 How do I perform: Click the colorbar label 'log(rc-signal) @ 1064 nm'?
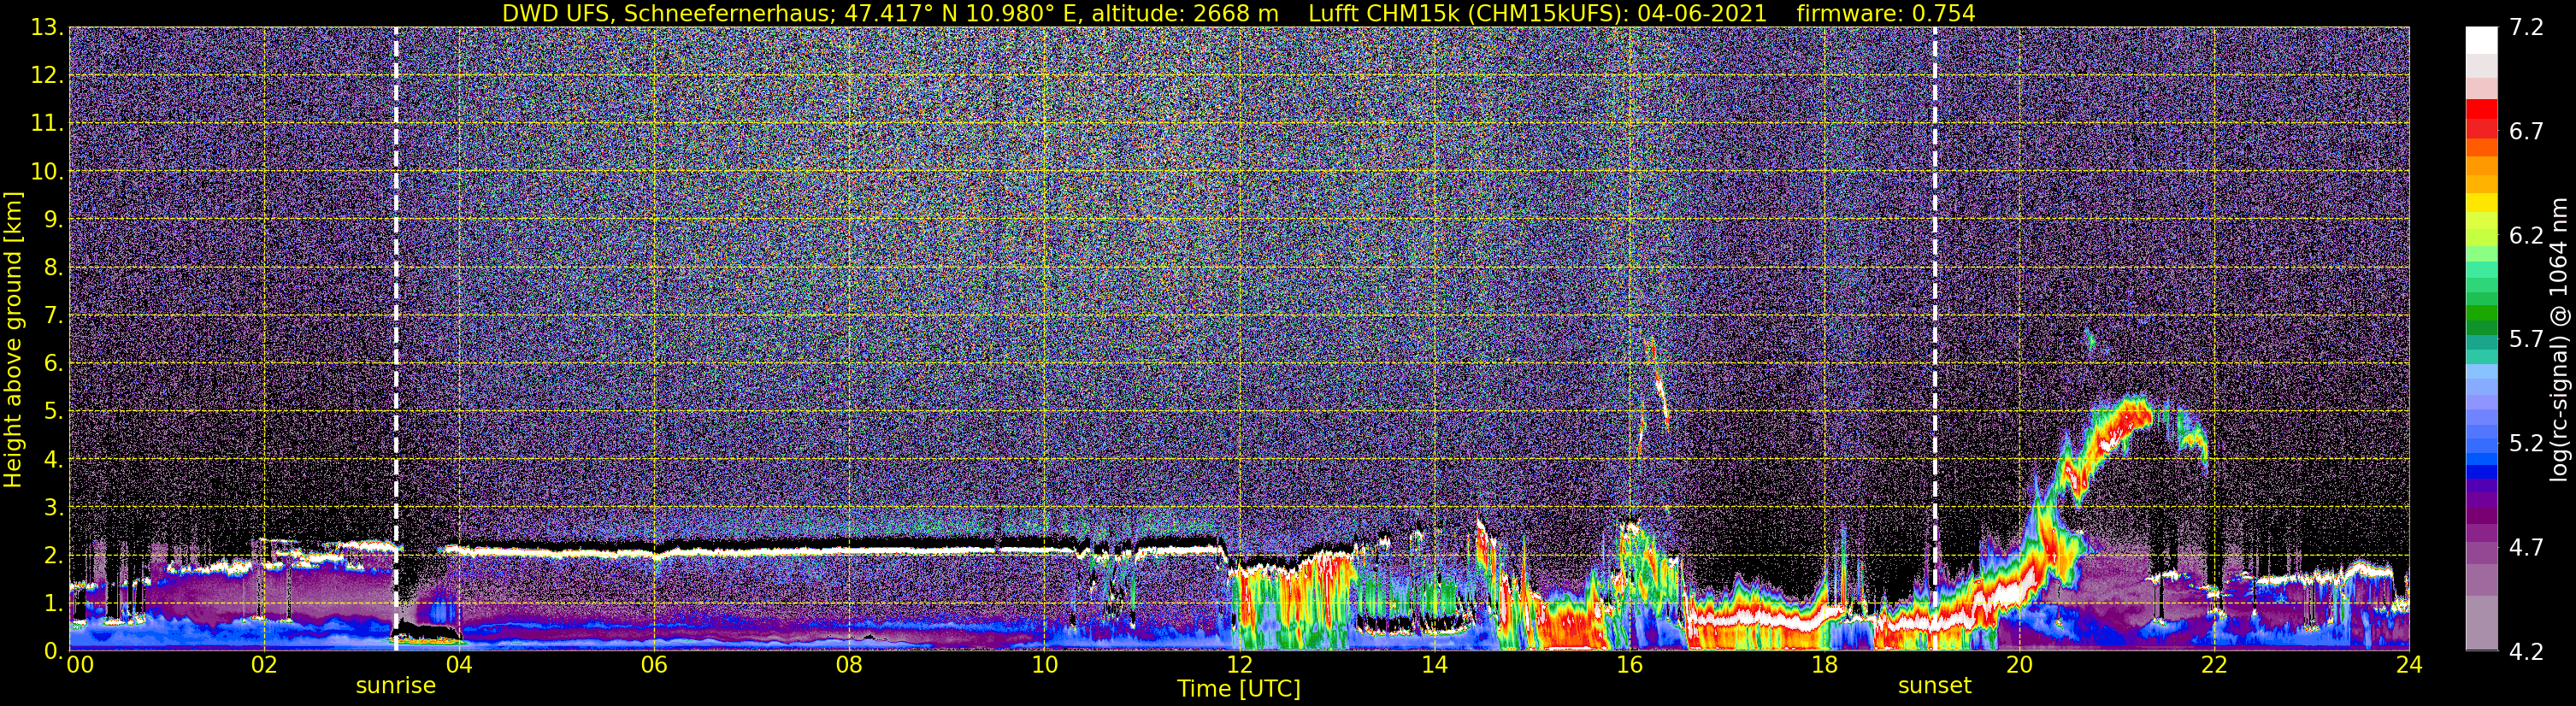pos(2557,339)
